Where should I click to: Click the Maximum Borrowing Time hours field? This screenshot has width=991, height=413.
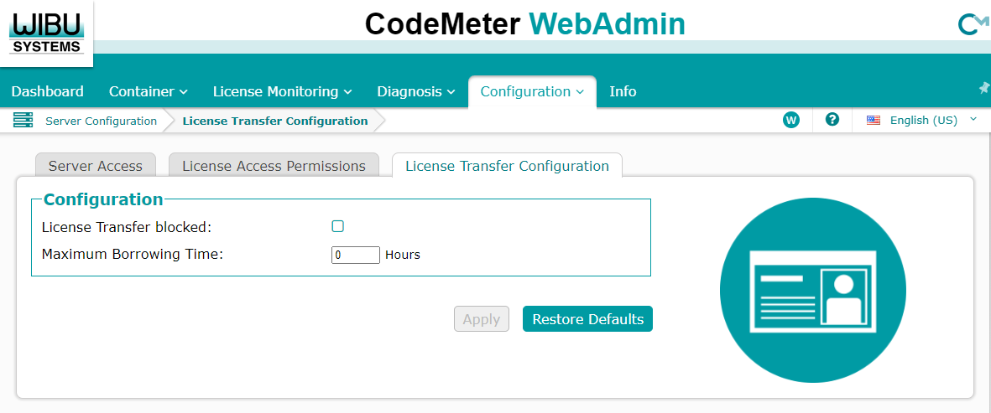356,255
